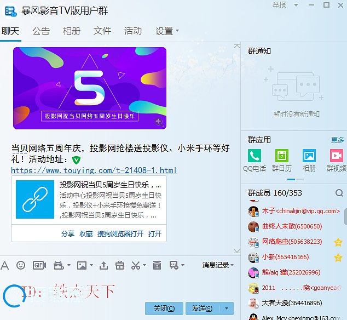The width and height of the screenshot is (347, 320).
Task: Switch to the 聊天 tab
Action: (10, 31)
